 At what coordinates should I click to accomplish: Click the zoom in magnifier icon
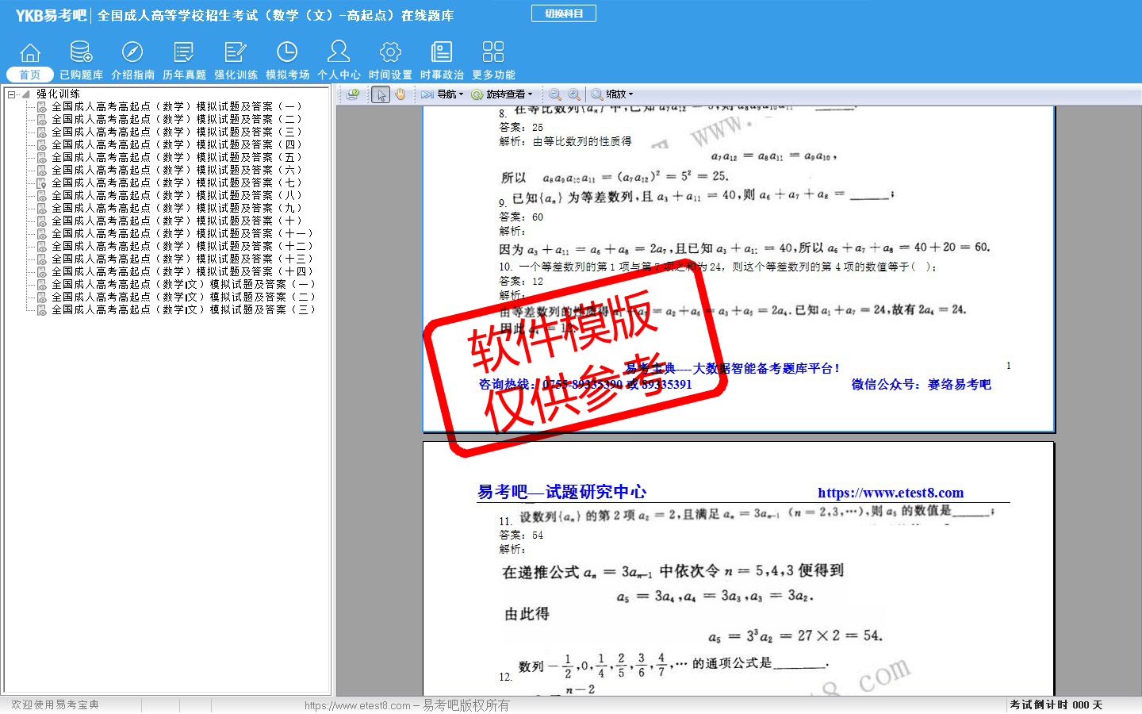tap(574, 94)
